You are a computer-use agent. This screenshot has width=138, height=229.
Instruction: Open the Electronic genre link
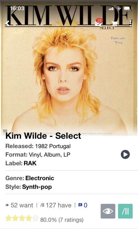(x=40, y=178)
